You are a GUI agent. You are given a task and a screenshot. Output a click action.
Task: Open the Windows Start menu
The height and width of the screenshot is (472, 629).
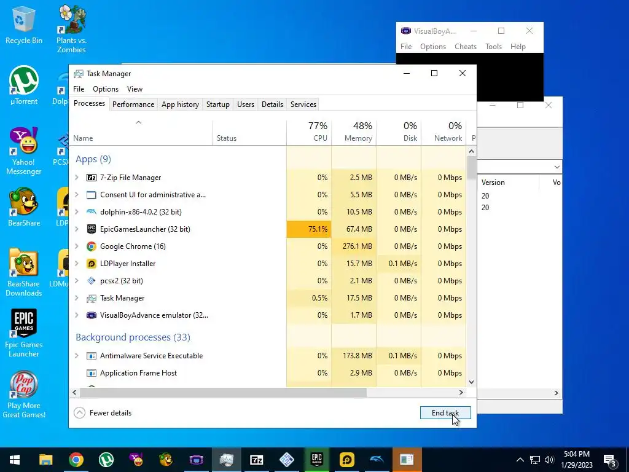(x=15, y=460)
